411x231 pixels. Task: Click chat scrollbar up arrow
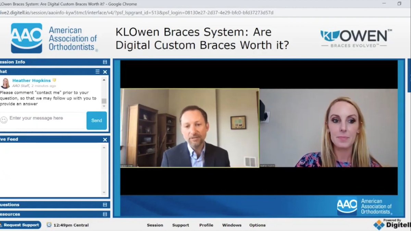tap(104, 79)
